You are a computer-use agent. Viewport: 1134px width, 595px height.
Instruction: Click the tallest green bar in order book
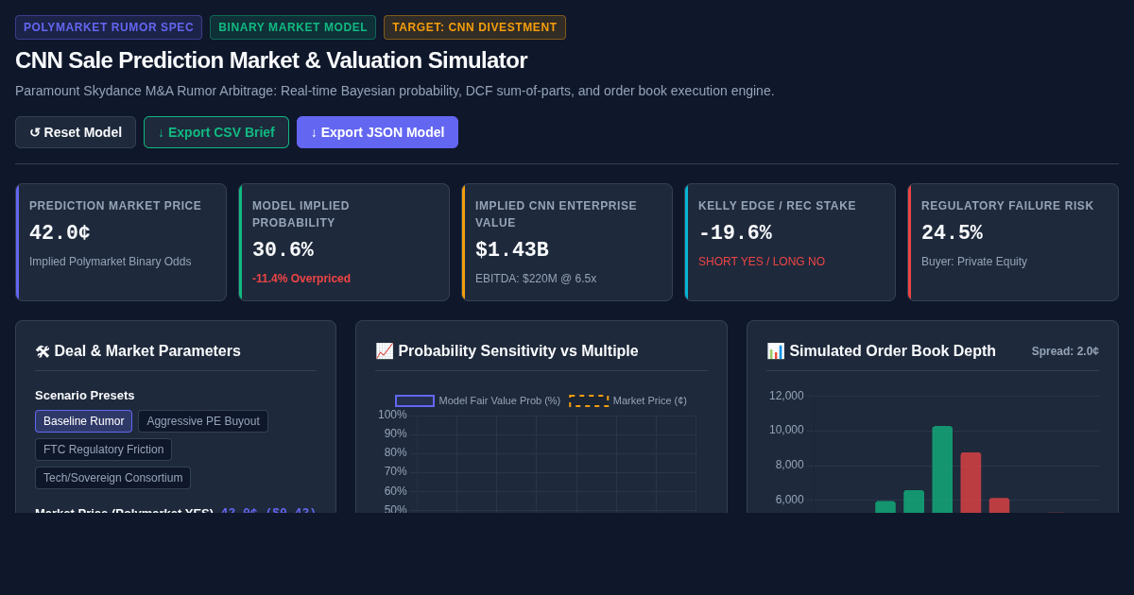(x=942, y=469)
